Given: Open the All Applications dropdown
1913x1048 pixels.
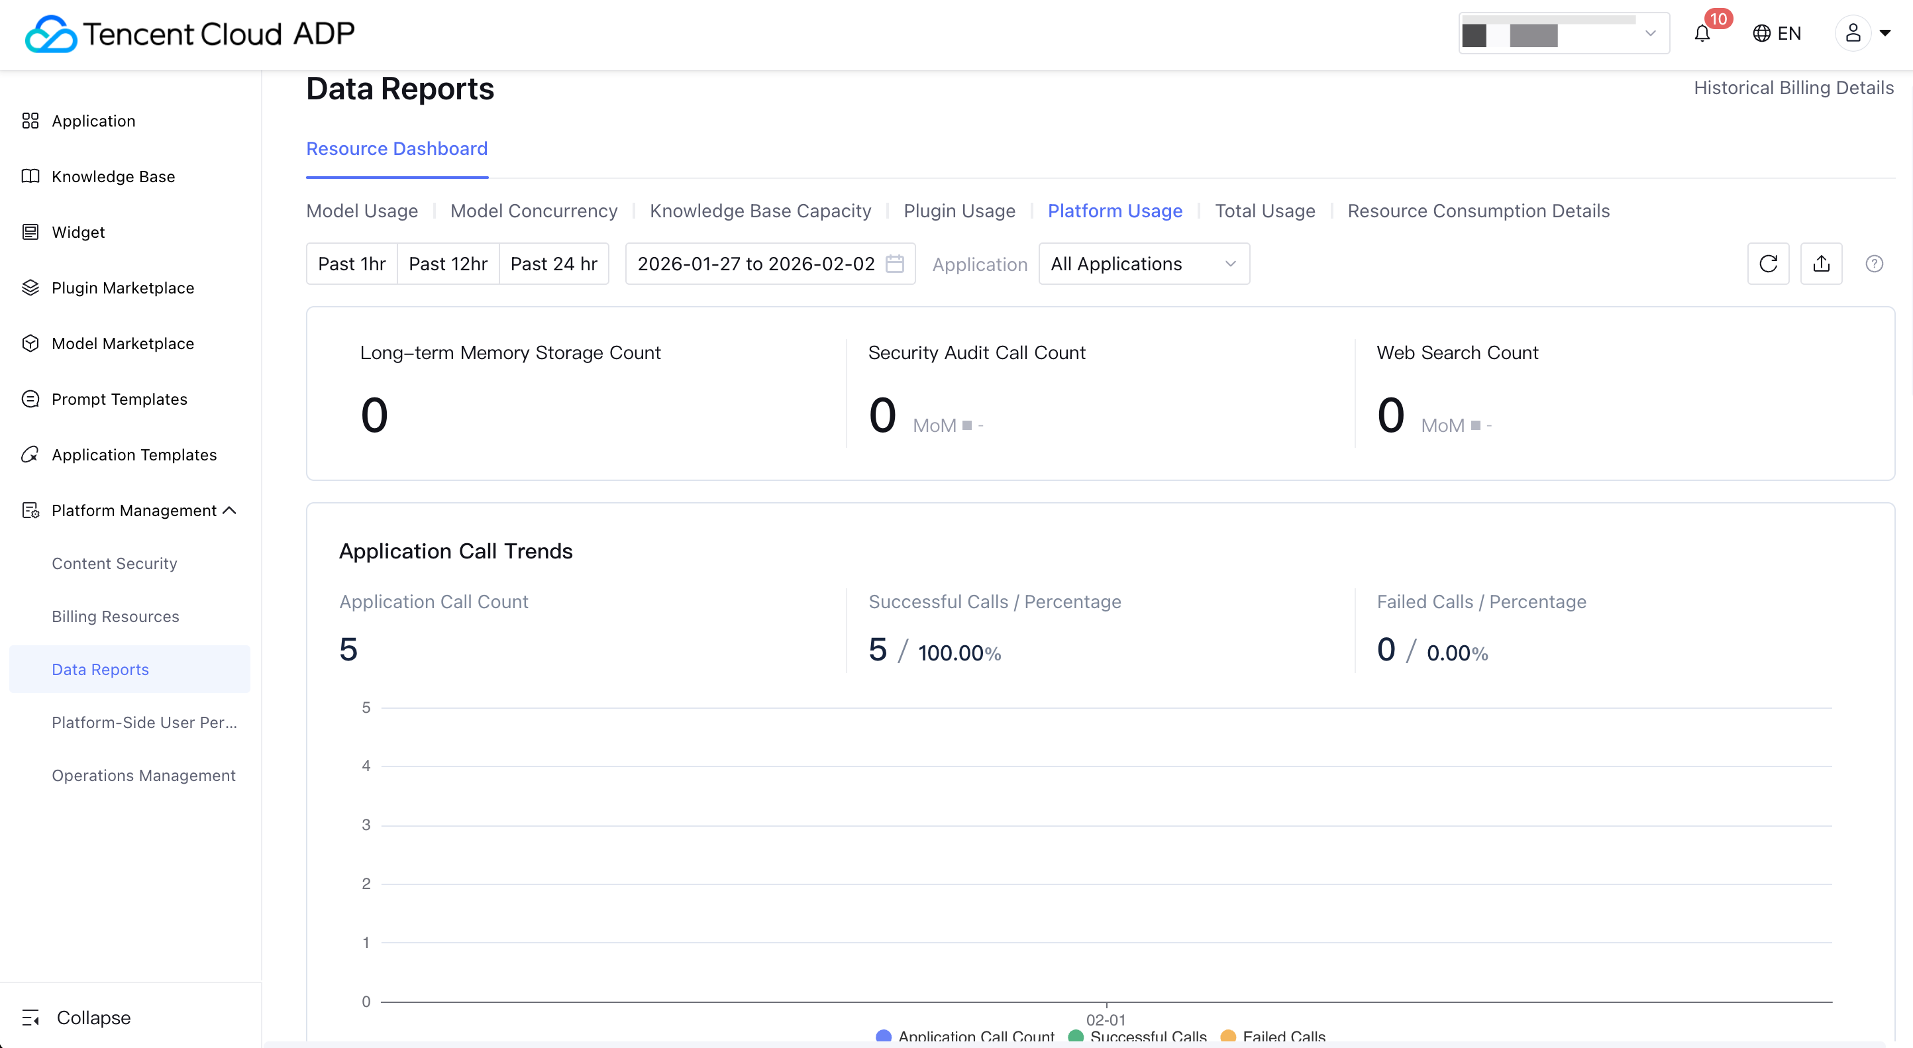Looking at the screenshot, I should click(x=1144, y=264).
